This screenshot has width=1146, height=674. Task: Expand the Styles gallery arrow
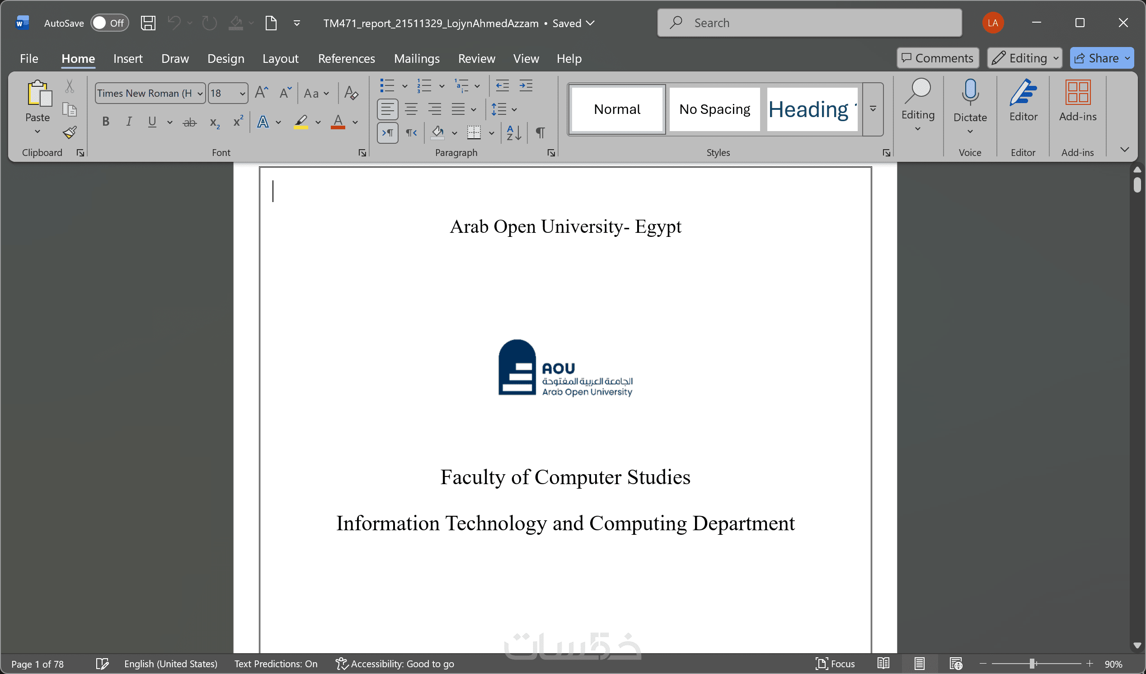873,109
